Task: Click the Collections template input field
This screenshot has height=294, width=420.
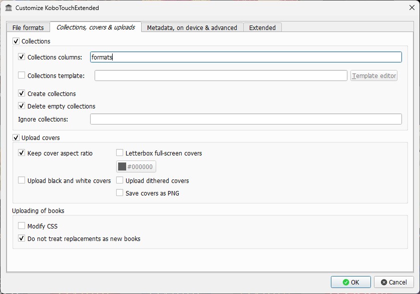Action: tap(221, 75)
